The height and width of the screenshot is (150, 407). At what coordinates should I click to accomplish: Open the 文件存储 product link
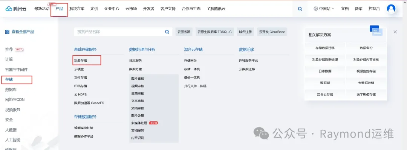(81, 77)
